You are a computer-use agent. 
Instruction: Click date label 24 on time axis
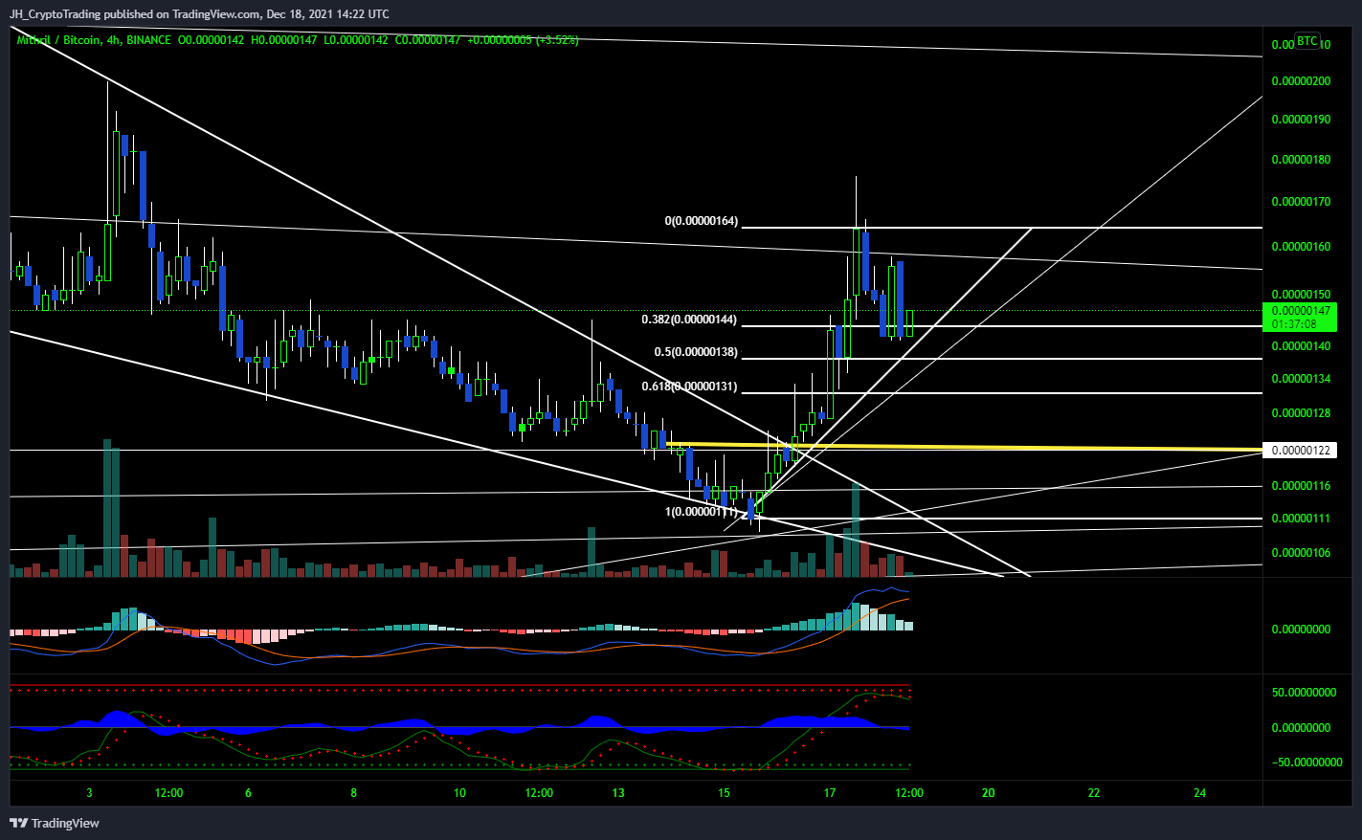[1200, 793]
